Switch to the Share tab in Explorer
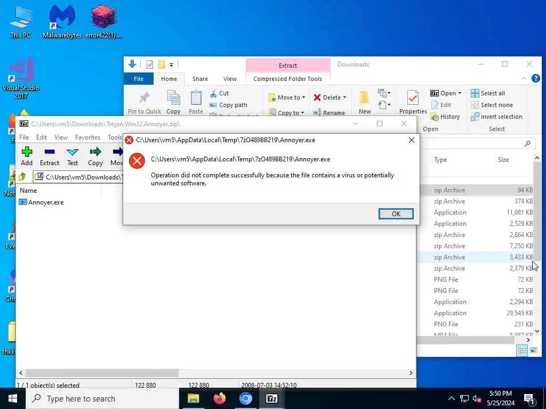 (200, 79)
